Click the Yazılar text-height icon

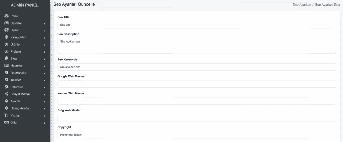point(6,115)
